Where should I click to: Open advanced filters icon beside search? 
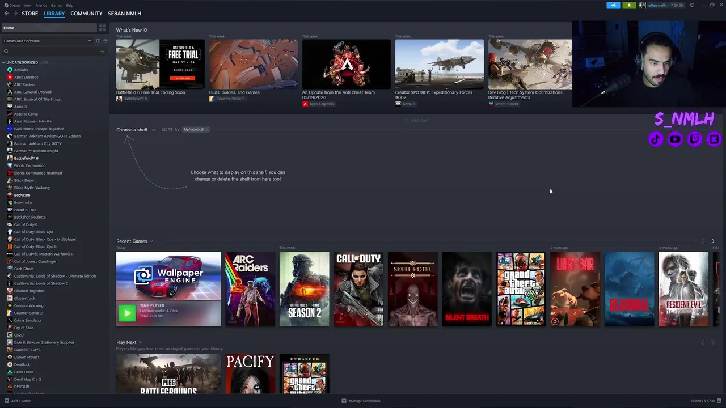point(103,52)
